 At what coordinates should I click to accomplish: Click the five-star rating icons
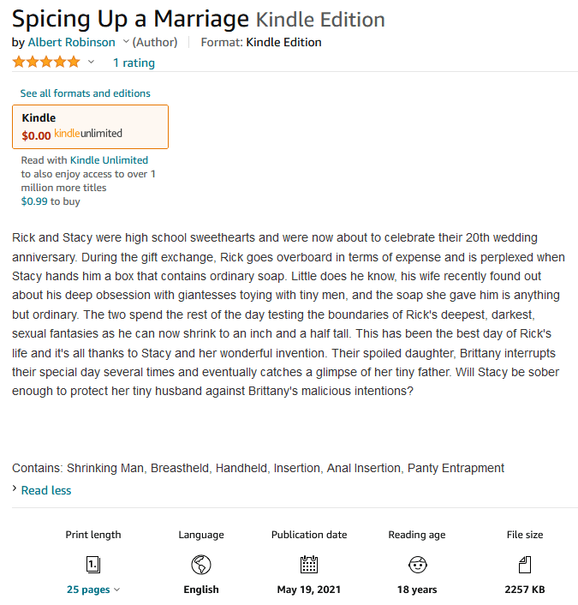click(x=46, y=62)
